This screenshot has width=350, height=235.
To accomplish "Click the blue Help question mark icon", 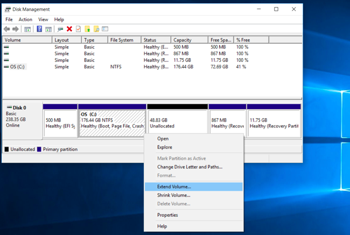I will coord(39,29).
